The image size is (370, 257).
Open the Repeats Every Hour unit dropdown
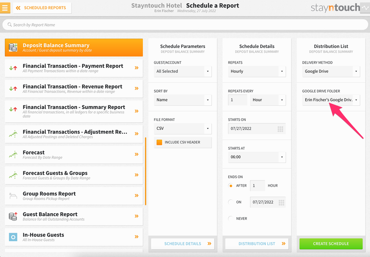[268, 100]
